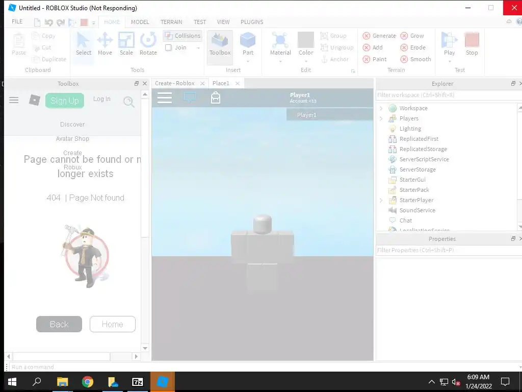This screenshot has height=392, width=522.
Task: Click the Filter Properties input field
Action: tap(449, 250)
